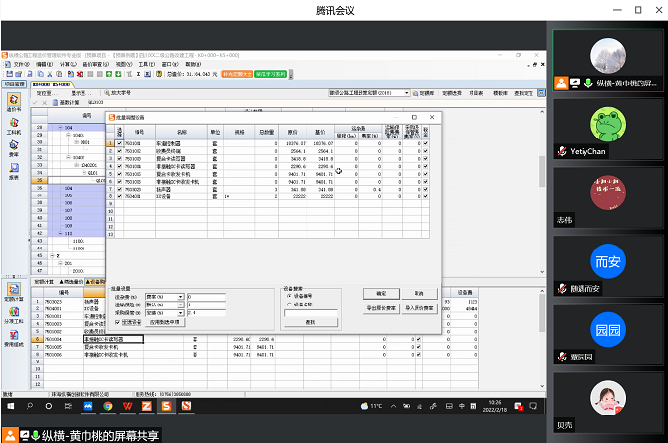Image resolution: width=668 pixels, height=443 pixels.
Task: Click the Copy toolbar icon
Action: (x=41, y=74)
